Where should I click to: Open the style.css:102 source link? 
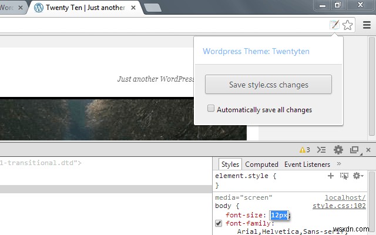tap(339, 206)
